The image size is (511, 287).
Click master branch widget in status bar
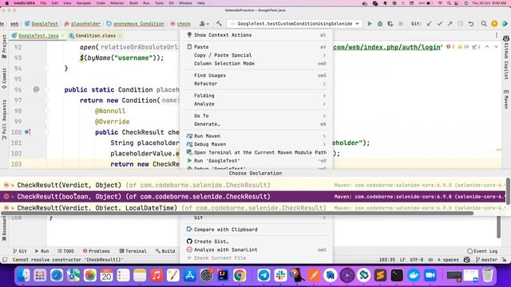(486, 260)
